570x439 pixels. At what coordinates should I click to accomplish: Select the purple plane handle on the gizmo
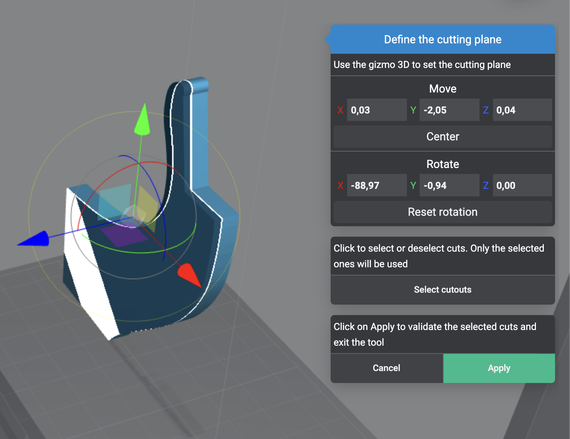tap(123, 235)
